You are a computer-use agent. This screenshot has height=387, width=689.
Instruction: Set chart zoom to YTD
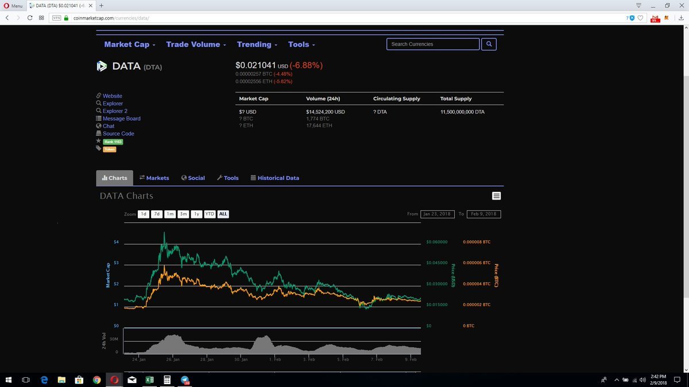coord(210,214)
